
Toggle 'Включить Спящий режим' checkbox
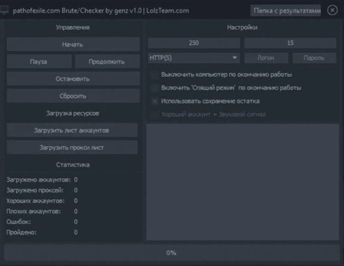pyautogui.click(x=155, y=88)
